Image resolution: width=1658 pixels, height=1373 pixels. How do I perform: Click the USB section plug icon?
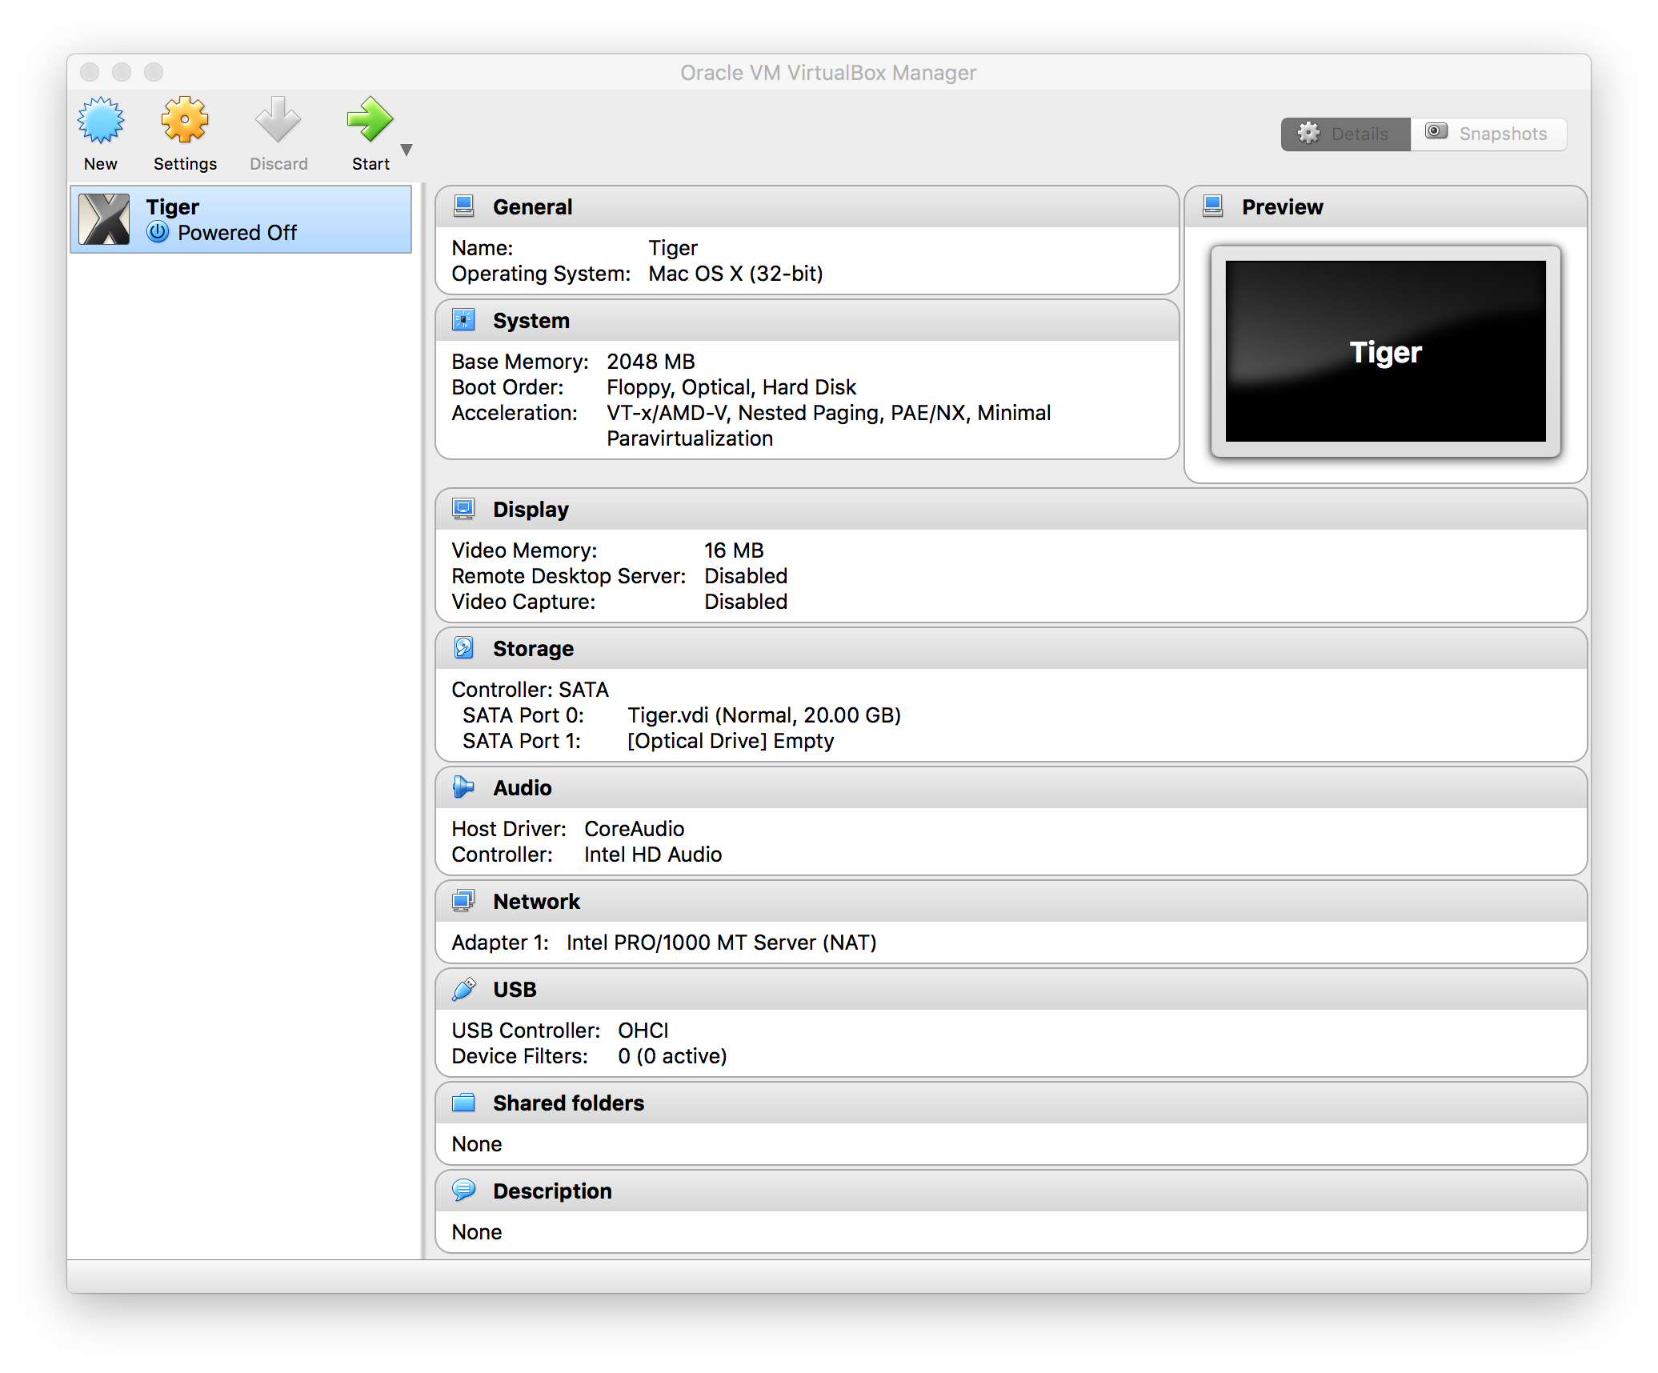pos(463,989)
